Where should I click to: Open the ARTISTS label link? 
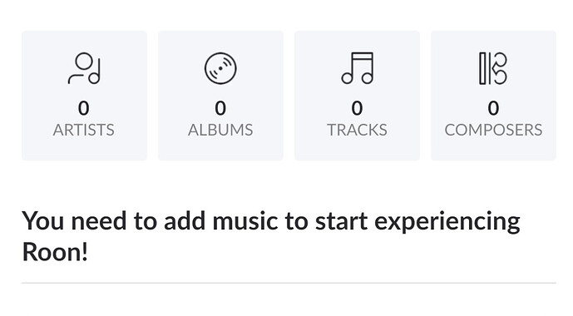click(84, 130)
